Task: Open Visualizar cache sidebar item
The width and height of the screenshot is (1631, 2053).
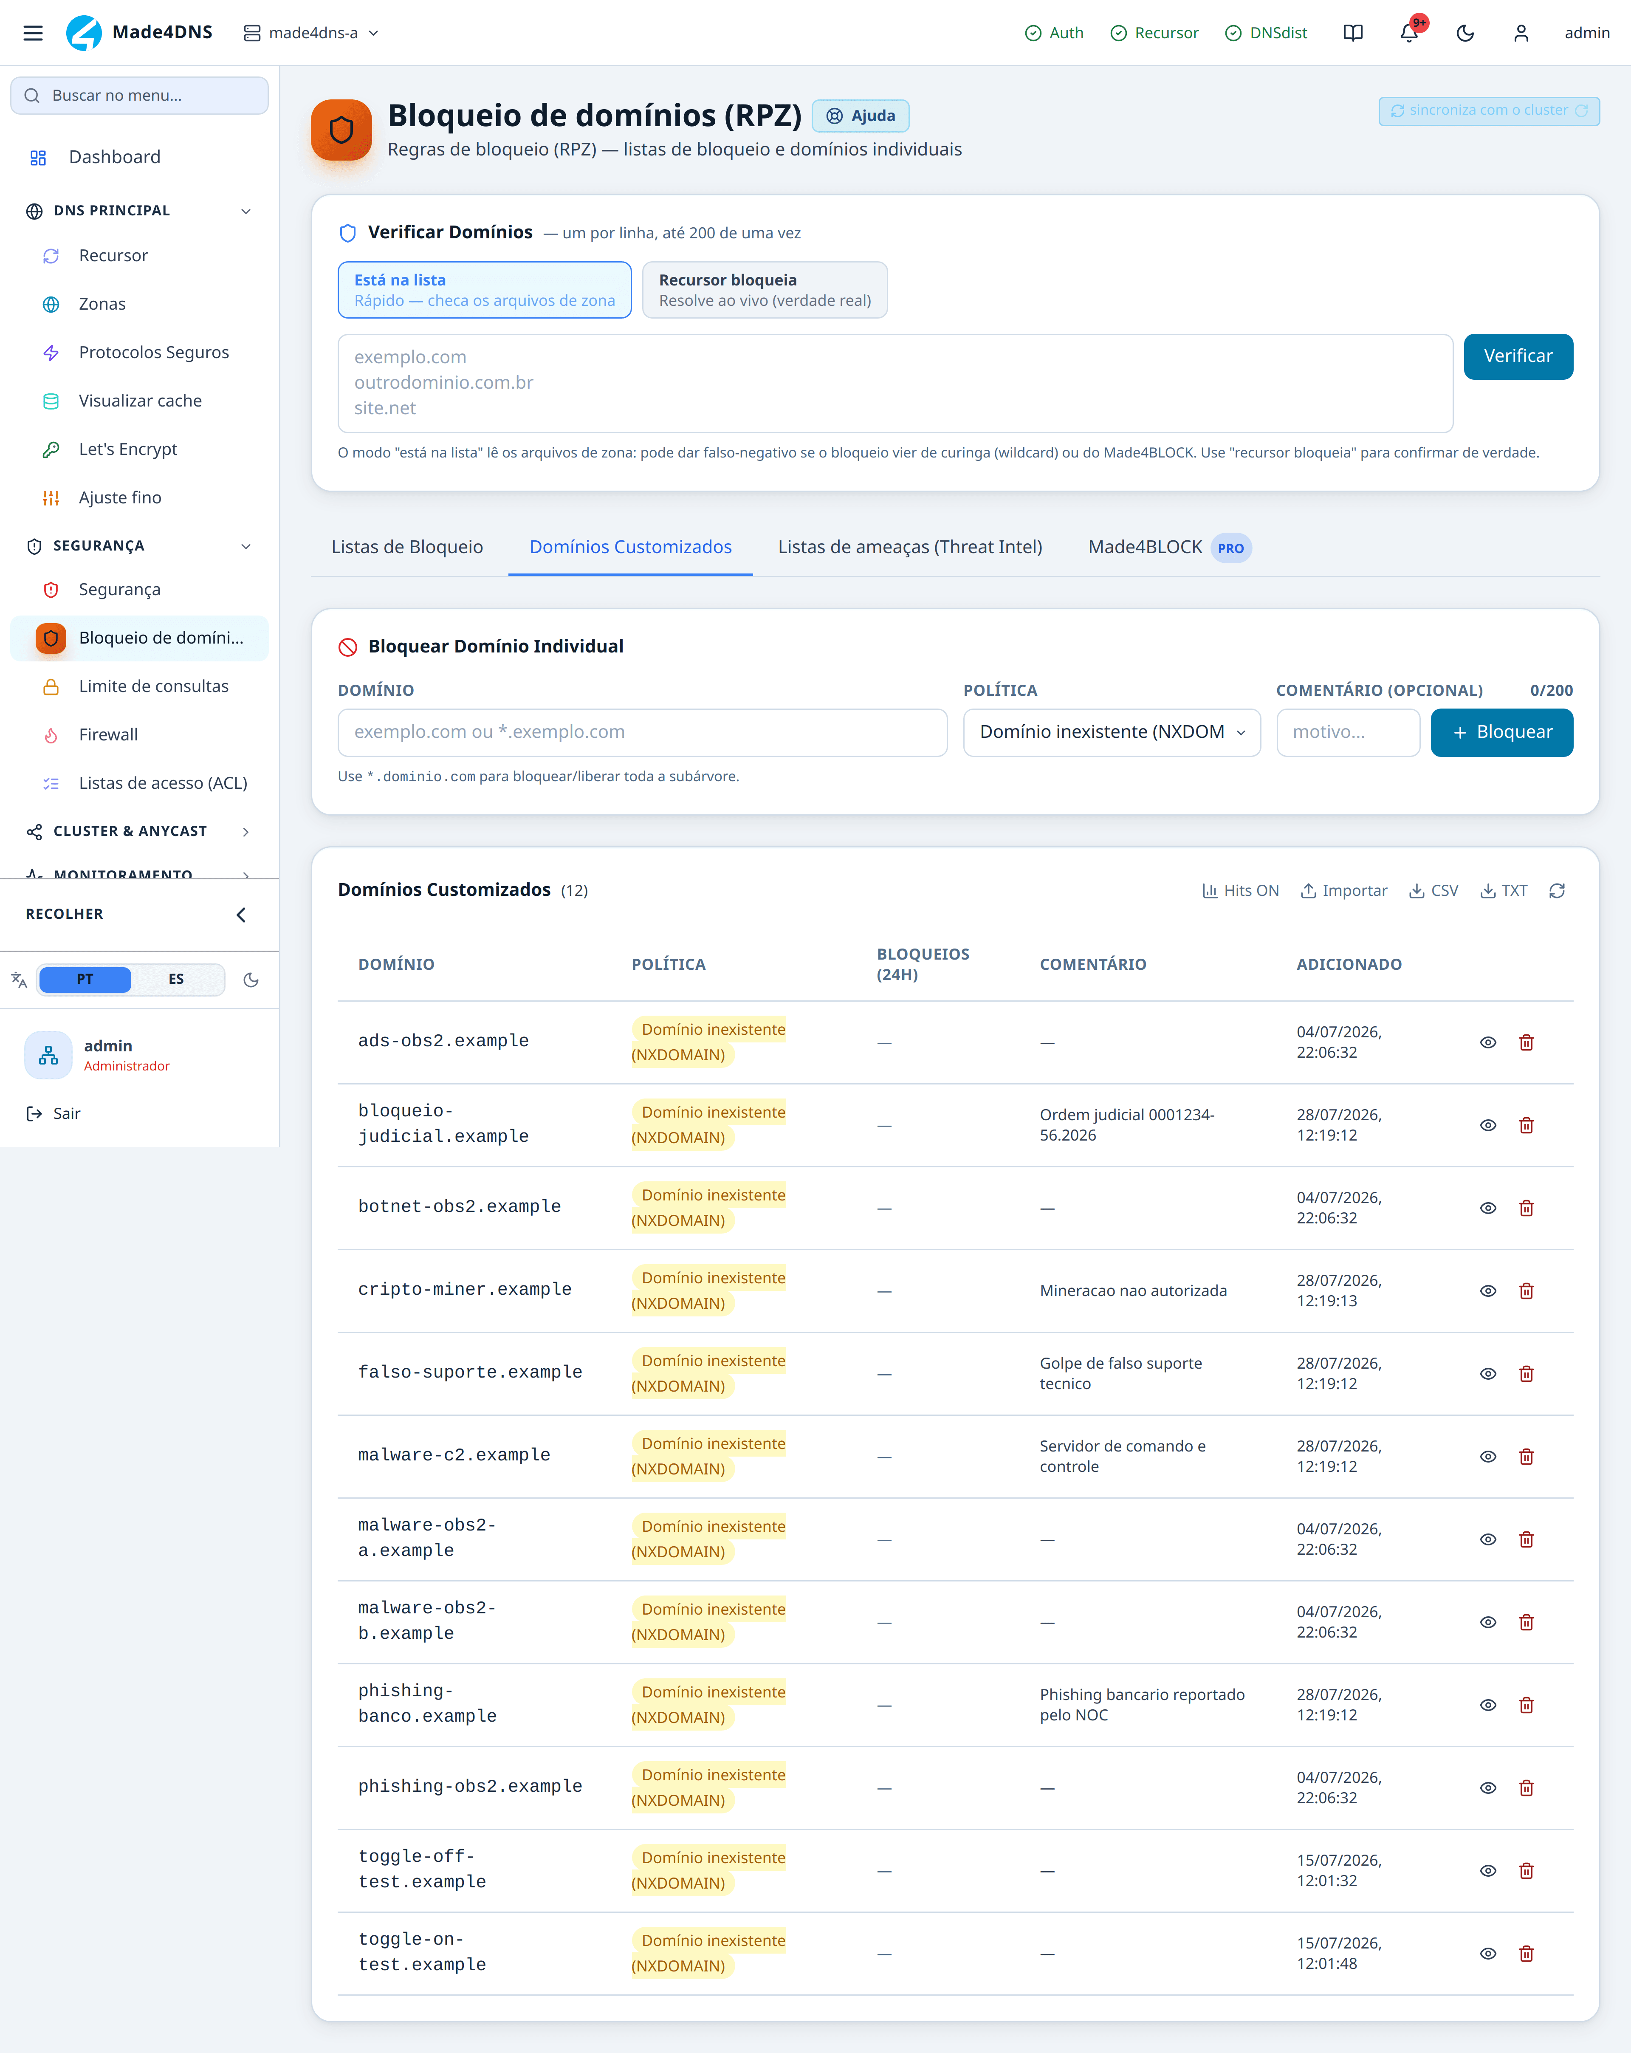Action: (x=139, y=401)
